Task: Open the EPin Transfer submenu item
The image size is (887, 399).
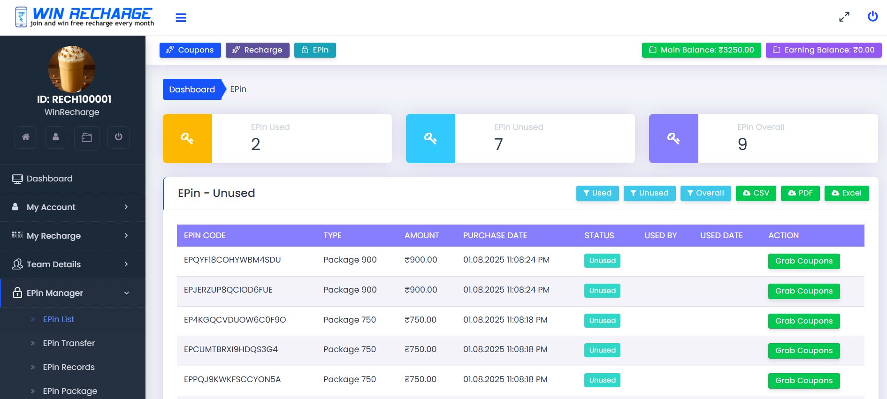Action: coord(69,343)
